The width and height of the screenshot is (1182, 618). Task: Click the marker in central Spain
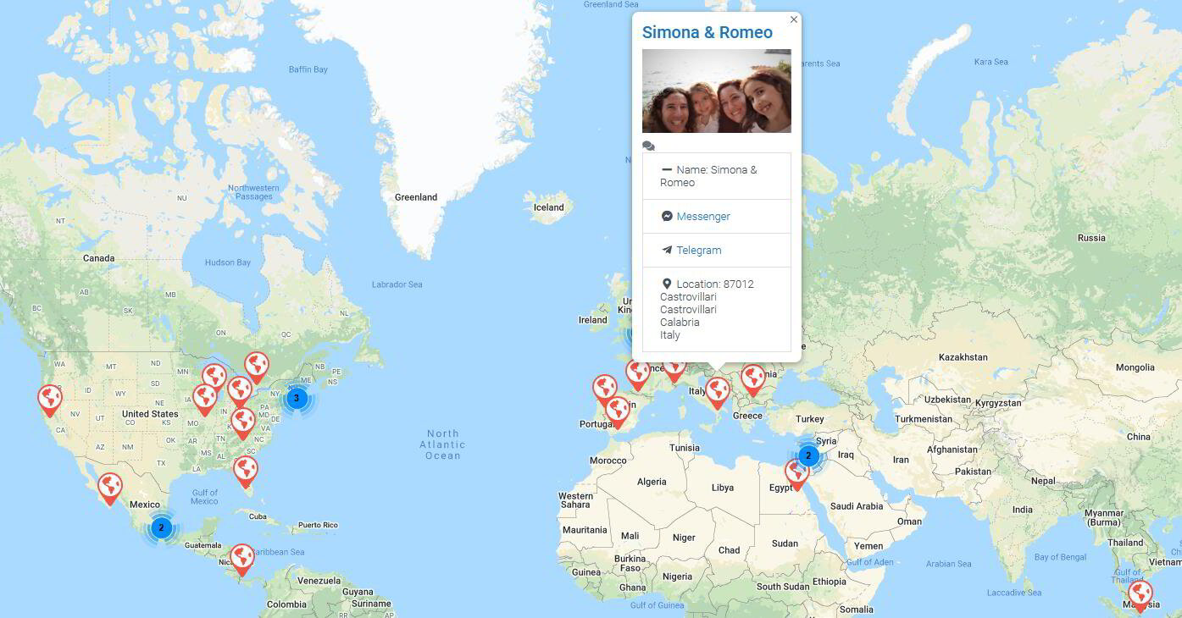[618, 410]
